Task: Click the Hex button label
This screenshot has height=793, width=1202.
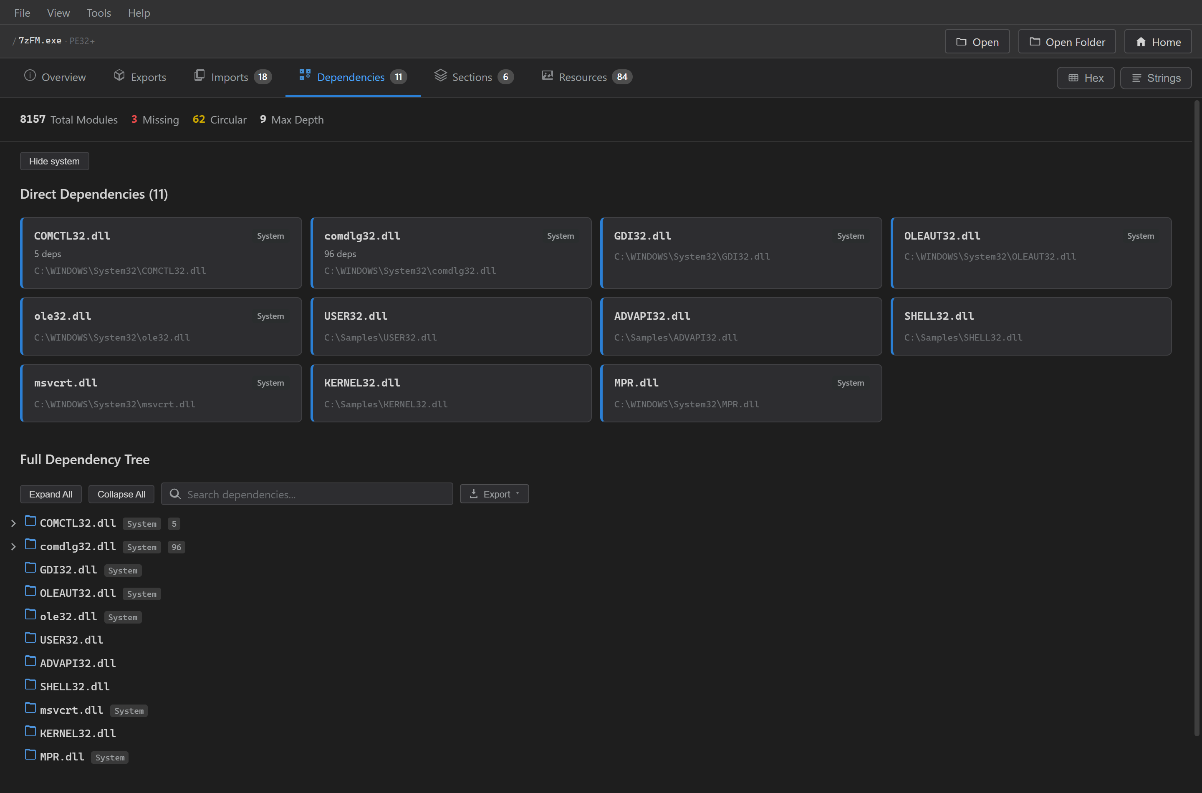Action: (x=1094, y=78)
